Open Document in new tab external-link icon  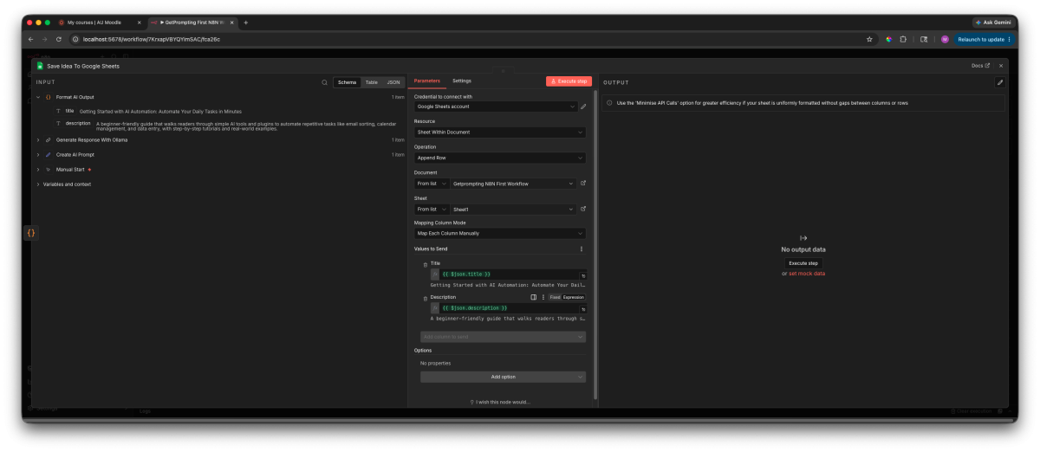coord(583,184)
